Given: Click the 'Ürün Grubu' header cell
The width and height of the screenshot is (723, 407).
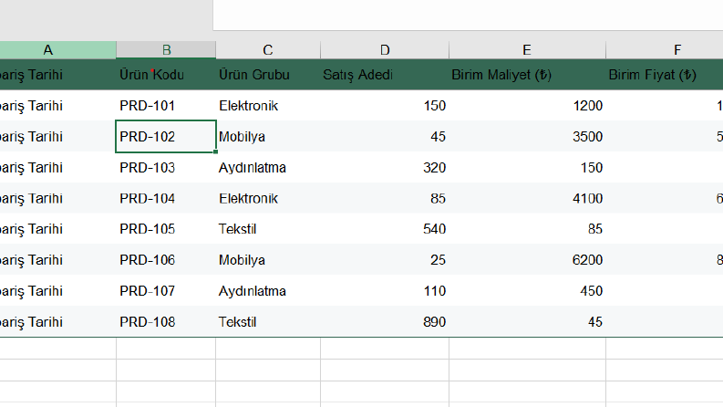Looking at the screenshot, I should click(268, 74).
